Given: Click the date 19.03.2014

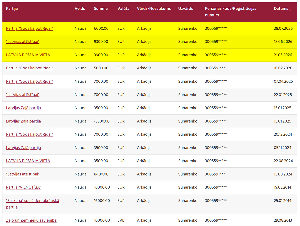Looking at the screenshot, I should [282, 187].
